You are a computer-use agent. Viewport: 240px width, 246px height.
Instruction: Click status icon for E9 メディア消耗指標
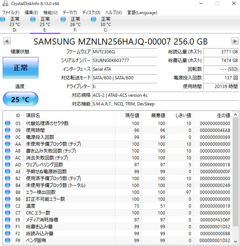[8, 220]
